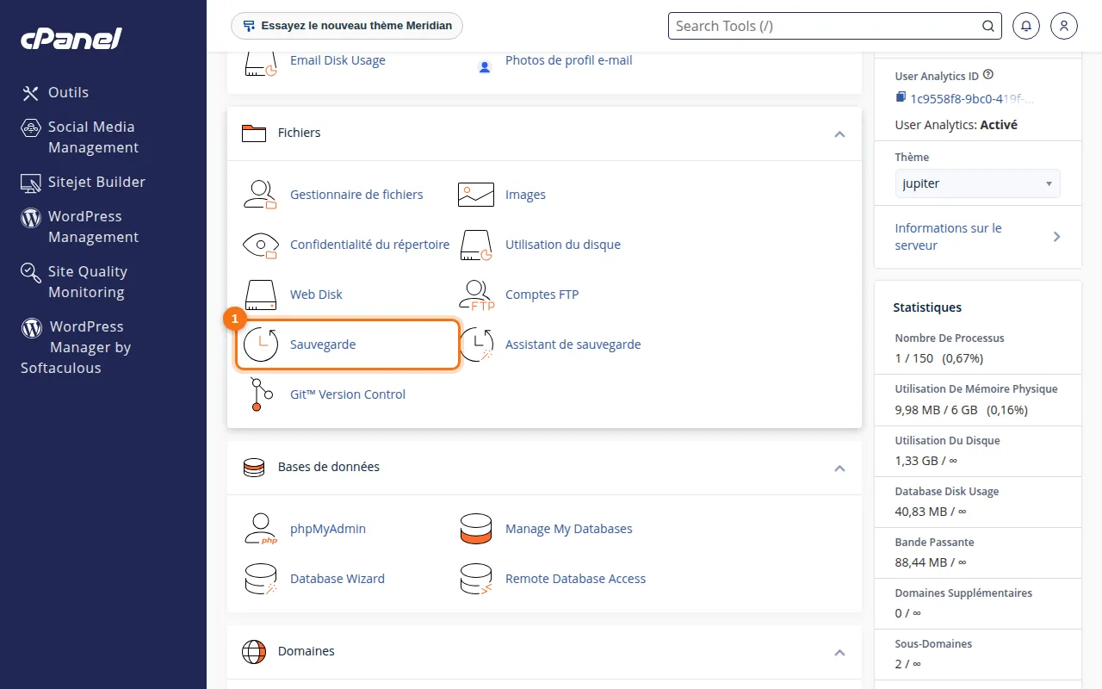Open the Web Disk drive icon

click(x=260, y=295)
